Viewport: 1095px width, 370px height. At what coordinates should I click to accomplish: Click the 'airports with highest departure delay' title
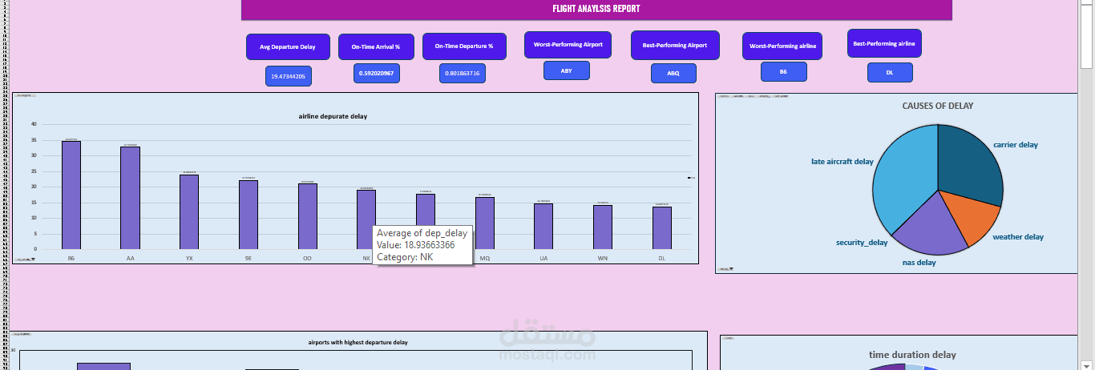point(358,342)
